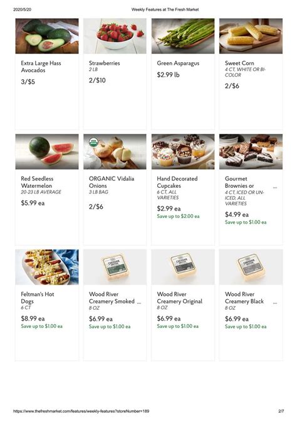
Task: Select the Green Asparagus $2.99 lb price
Action: 168,75
